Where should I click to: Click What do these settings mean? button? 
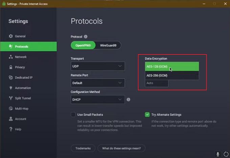[121, 148]
